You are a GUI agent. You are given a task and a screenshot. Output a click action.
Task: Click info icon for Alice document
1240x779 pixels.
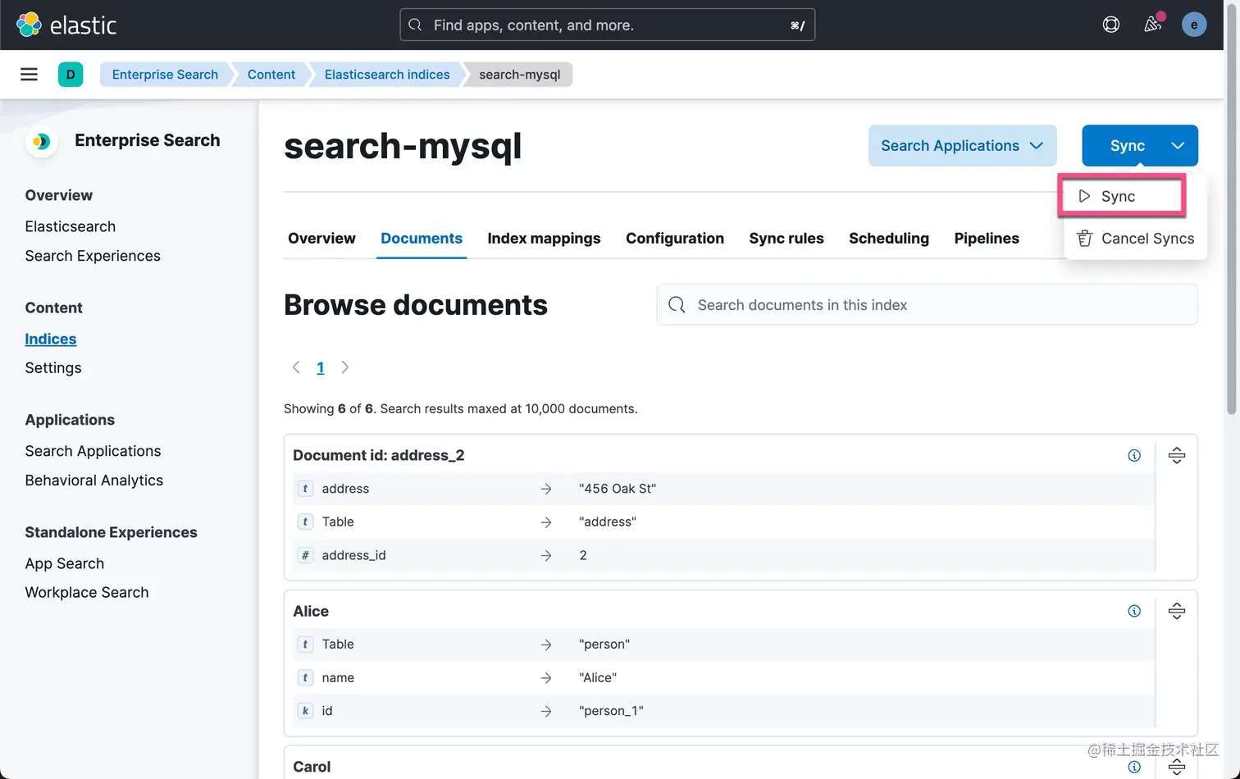click(x=1134, y=611)
